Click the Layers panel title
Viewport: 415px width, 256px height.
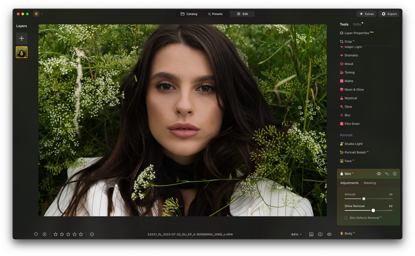[x=21, y=26]
